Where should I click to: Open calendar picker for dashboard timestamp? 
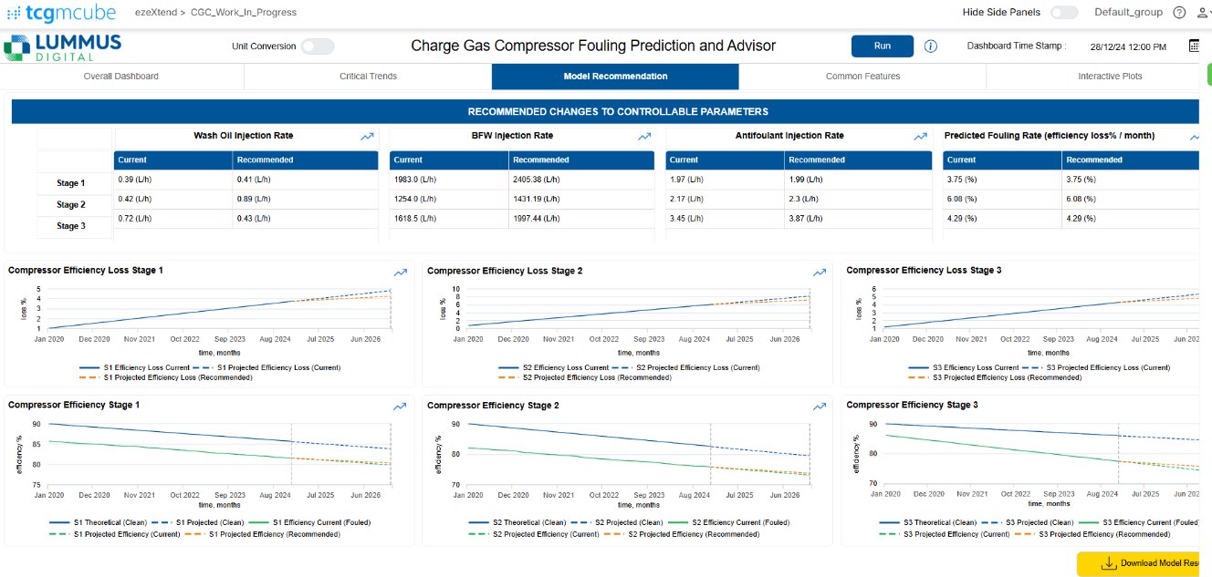pyautogui.click(x=1194, y=46)
